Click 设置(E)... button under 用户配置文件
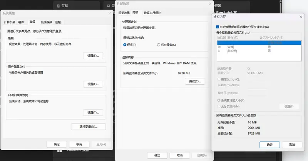Viewport: 308px width, 161px height. (93, 84)
